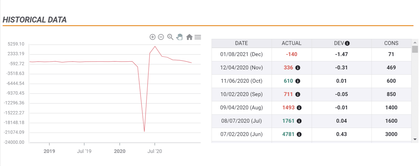Click the DATE column header
This screenshot has height=166, width=420.
[241, 43]
